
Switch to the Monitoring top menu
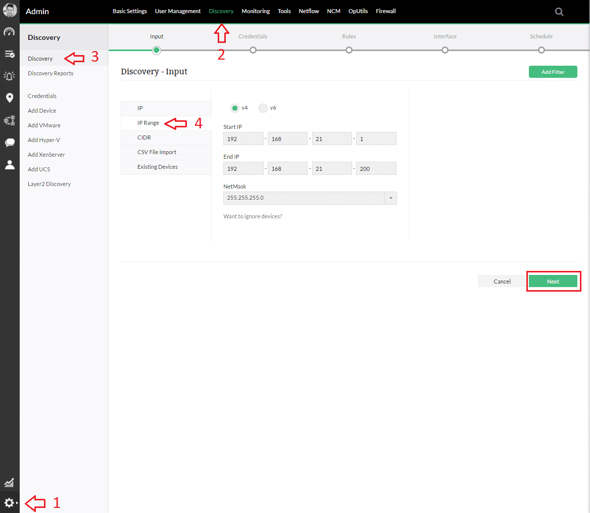click(x=256, y=11)
